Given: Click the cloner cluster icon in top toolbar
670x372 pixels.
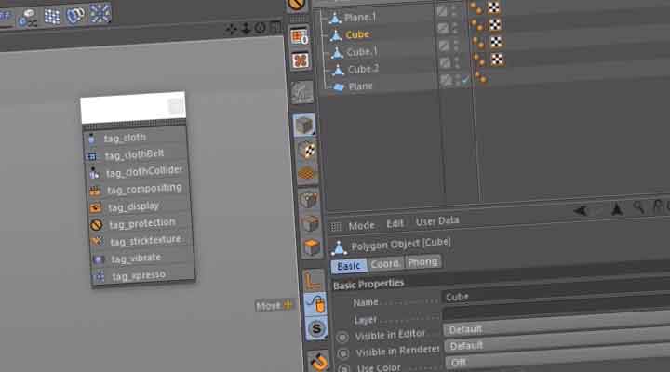Looking at the screenshot, I should pyautogui.click(x=100, y=13).
